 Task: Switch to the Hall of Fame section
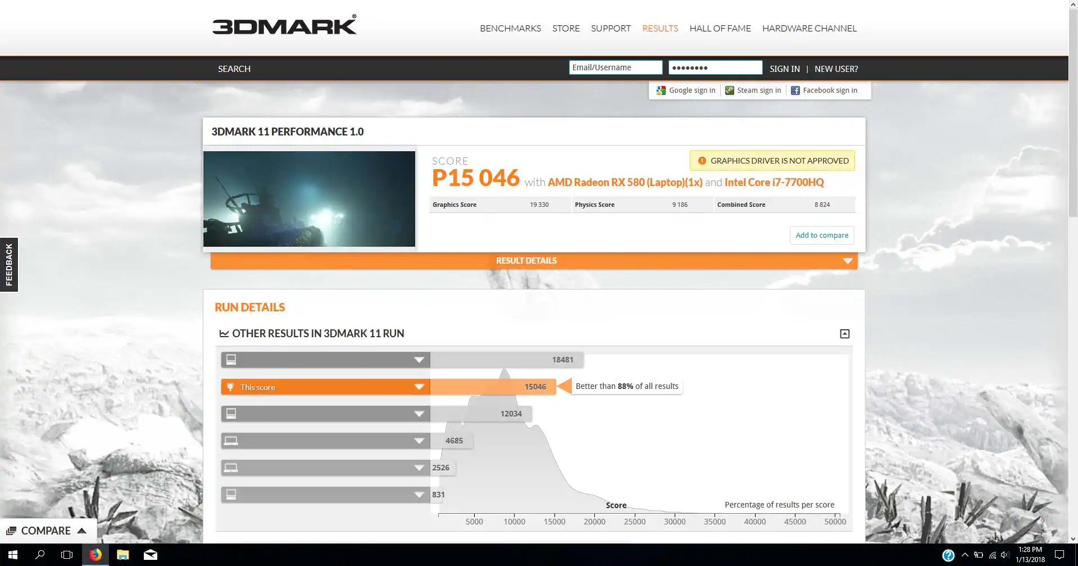click(720, 28)
